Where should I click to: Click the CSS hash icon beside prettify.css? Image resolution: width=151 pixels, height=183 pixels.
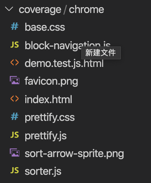pyautogui.click(x=15, y=116)
